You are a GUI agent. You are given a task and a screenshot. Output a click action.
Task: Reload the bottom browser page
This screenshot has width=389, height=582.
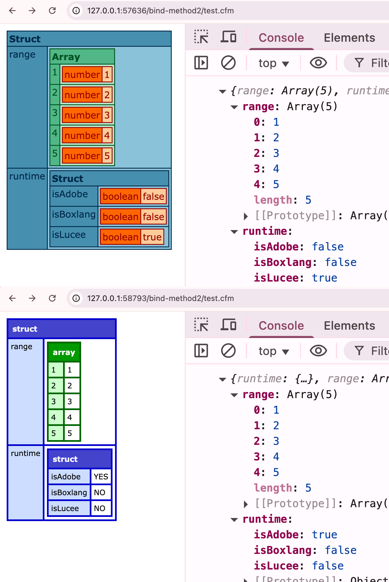click(x=52, y=298)
